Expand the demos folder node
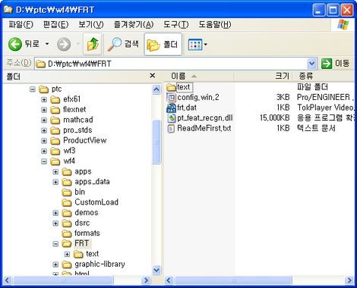Image resolution: width=357 pixels, height=288 pixels. (x=55, y=213)
